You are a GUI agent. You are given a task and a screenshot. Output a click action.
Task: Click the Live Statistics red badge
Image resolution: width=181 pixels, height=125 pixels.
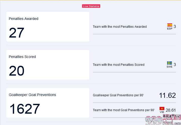pos(91,6)
